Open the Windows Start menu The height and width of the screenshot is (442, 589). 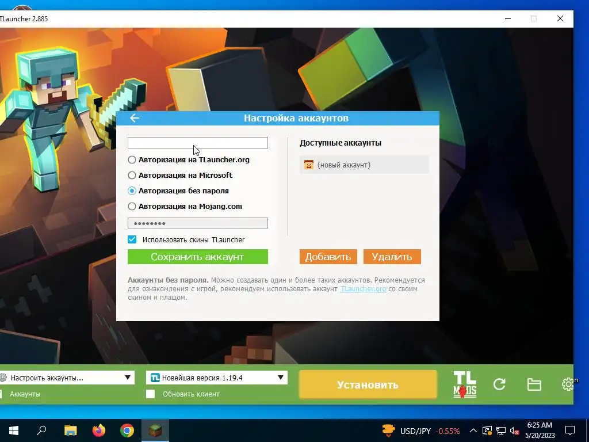coord(14,430)
